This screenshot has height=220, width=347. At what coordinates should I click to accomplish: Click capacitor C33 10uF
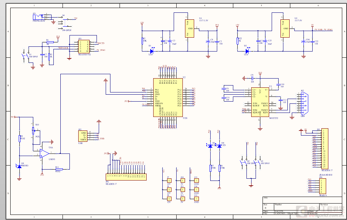[265, 41]
